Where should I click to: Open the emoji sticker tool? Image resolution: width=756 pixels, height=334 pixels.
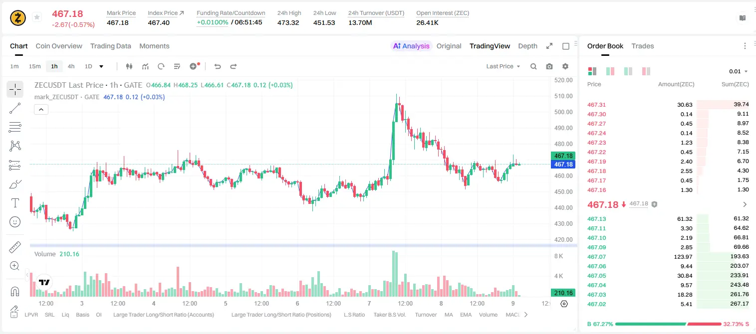click(15, 222)
